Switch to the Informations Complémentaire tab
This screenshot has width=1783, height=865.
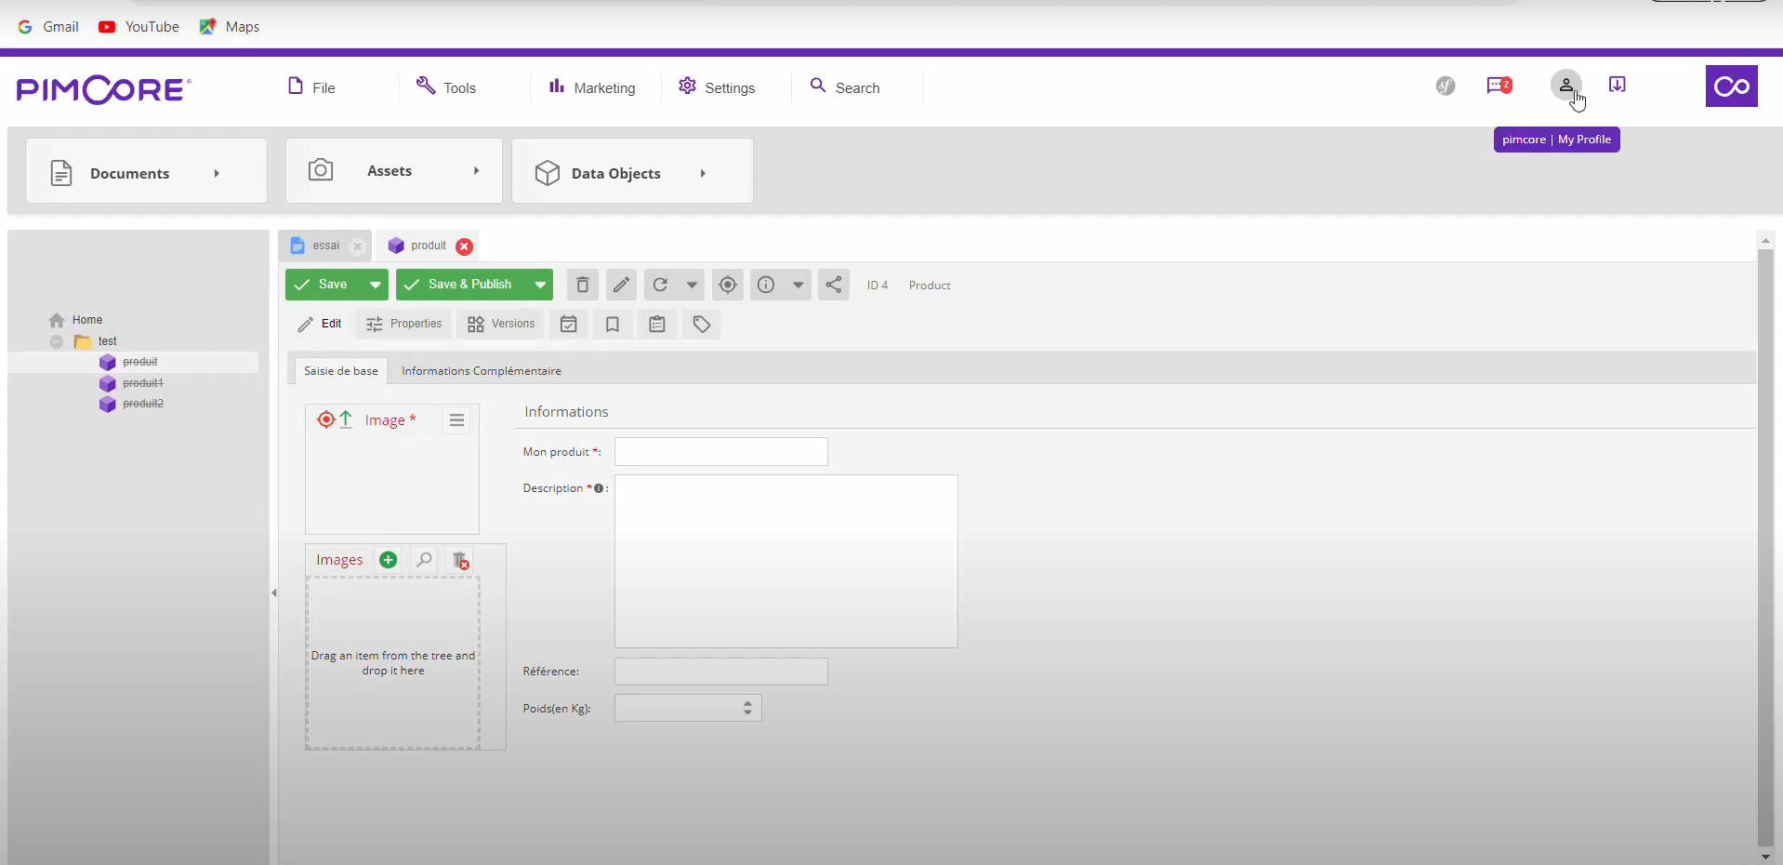click(x=482, y=370)
